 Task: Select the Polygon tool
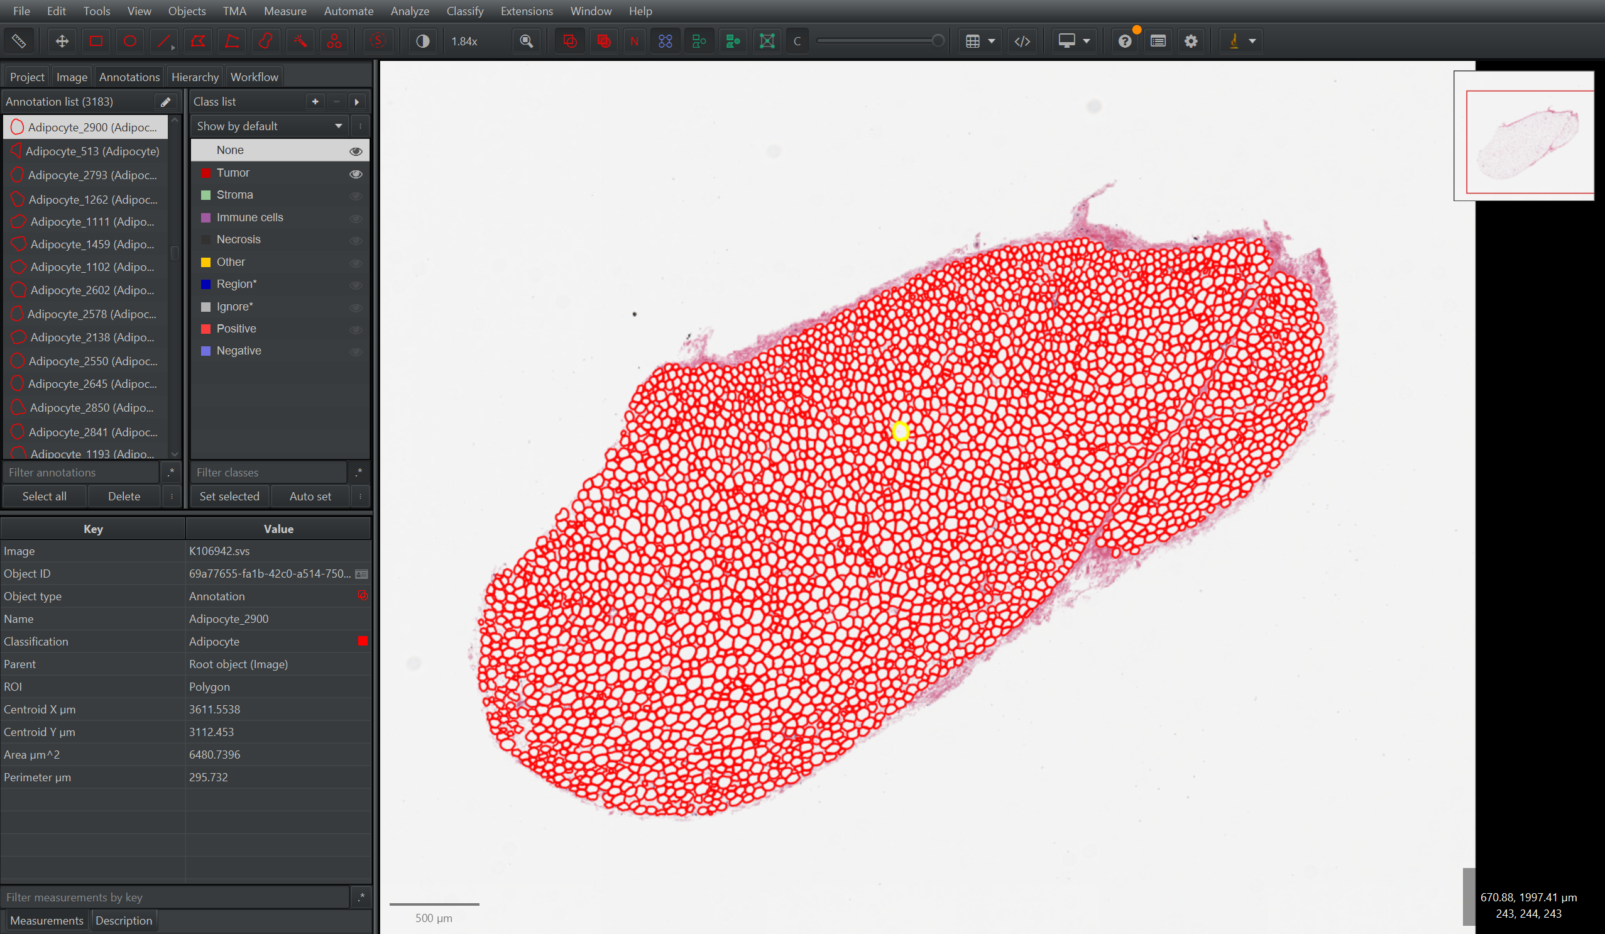pos(198,41)
